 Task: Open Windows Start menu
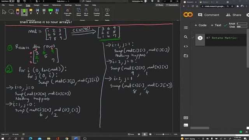[x=3, y=138]
